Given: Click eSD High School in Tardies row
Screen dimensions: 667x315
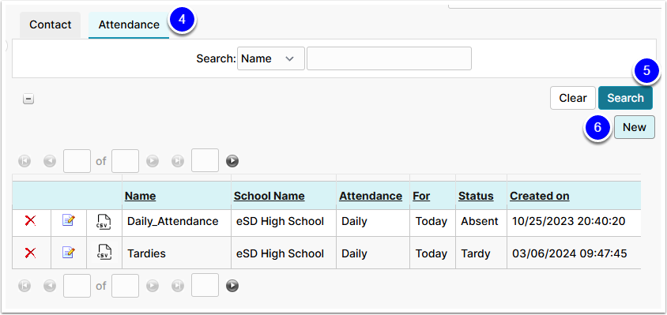Looking at the screenshot, I should [x=284, y=253].
